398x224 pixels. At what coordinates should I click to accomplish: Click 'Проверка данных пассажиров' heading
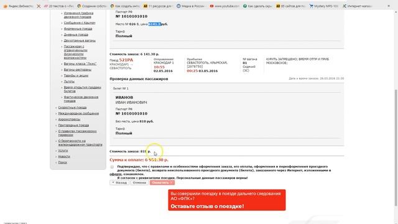click(x=139, y=79)
